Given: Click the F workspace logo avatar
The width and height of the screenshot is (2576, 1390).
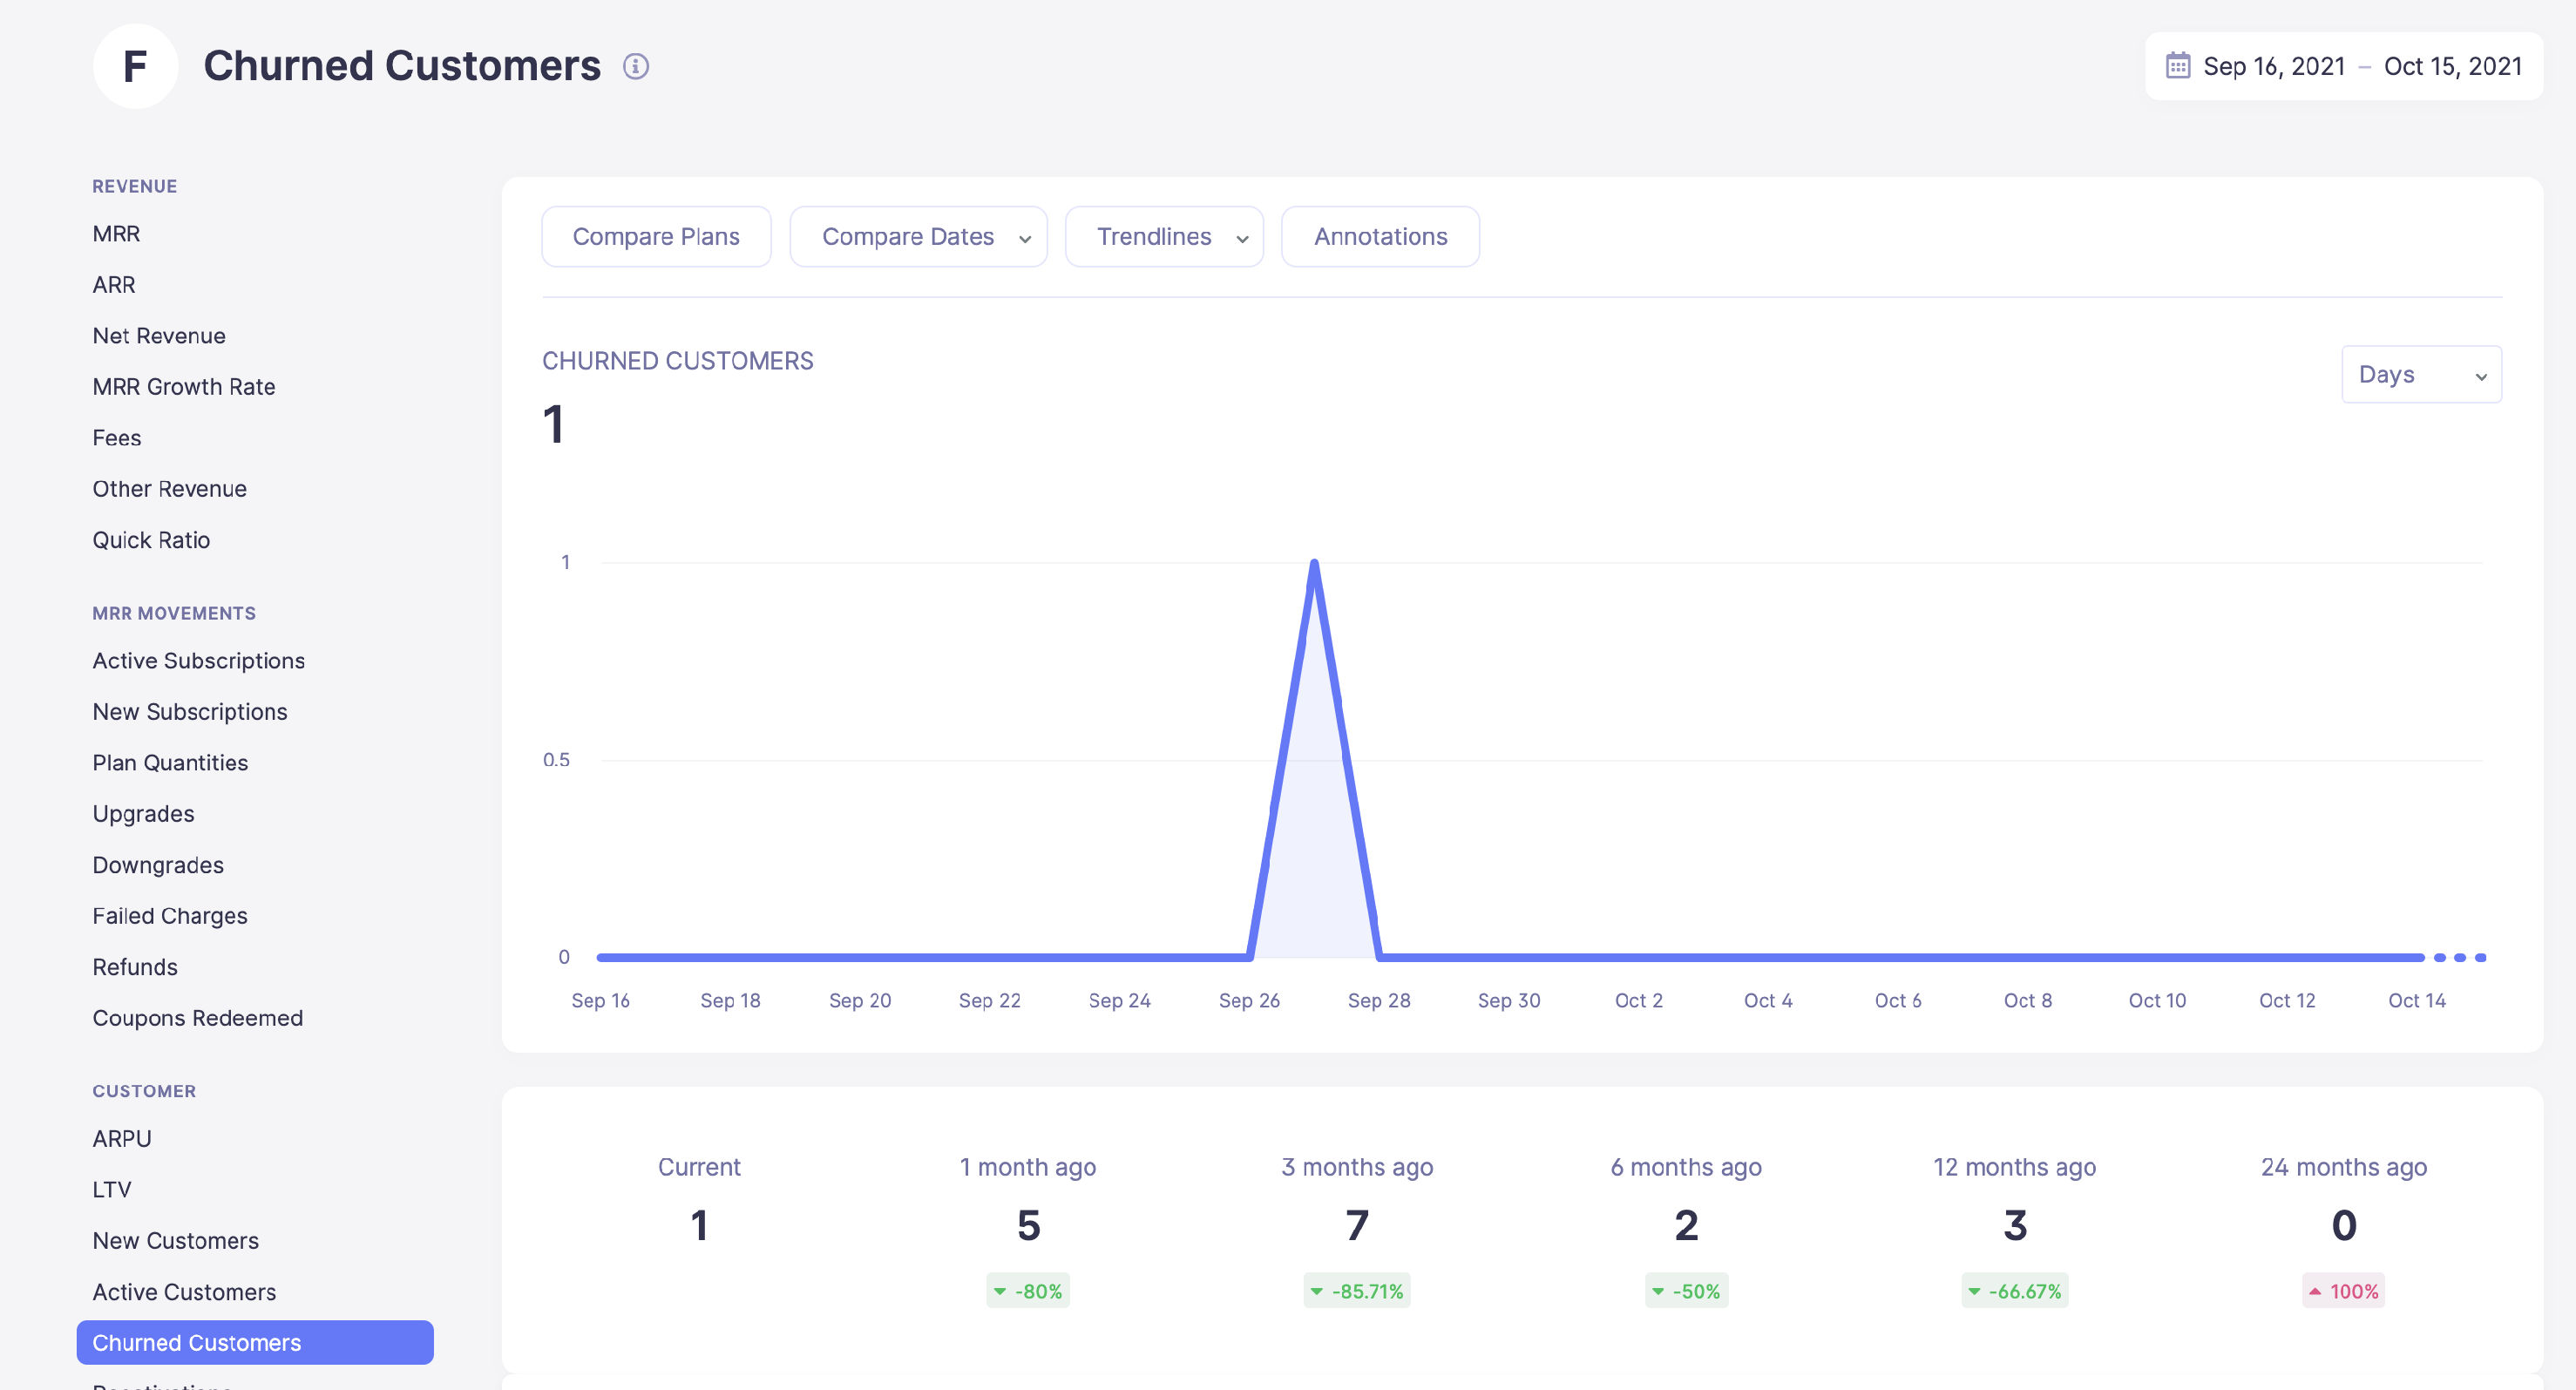Looking at the screenshot, I should pos(135,66).
